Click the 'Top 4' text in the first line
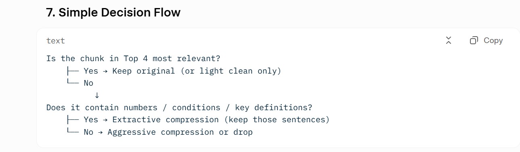Viewport: 520px width, 152px height. click(136, 58)
